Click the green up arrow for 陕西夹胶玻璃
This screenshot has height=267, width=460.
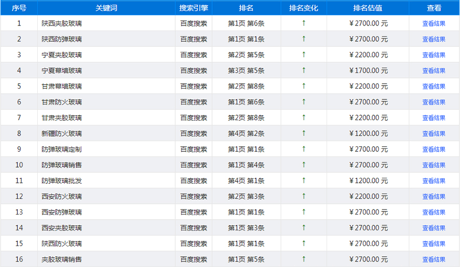[304, 23]
